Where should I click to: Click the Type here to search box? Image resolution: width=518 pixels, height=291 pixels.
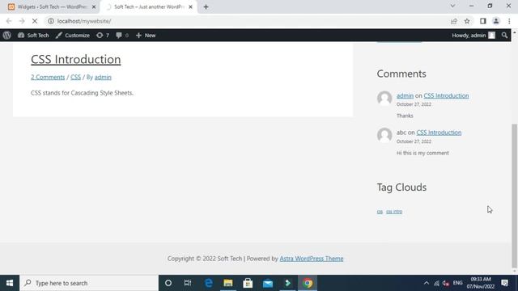pos(89,283)
